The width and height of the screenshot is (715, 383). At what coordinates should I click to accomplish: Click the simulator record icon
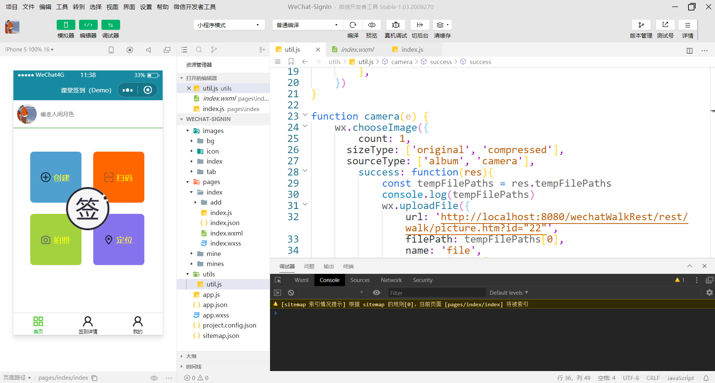(130, 50)
